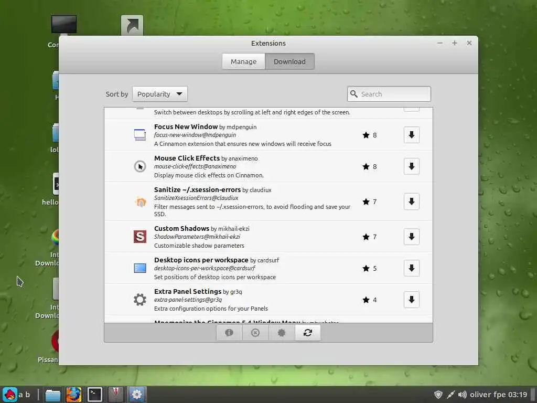The height and width of the screenshot is (403, 537).
Task: Download the Extra Panel Settings extension
Action: pos(411,300)
